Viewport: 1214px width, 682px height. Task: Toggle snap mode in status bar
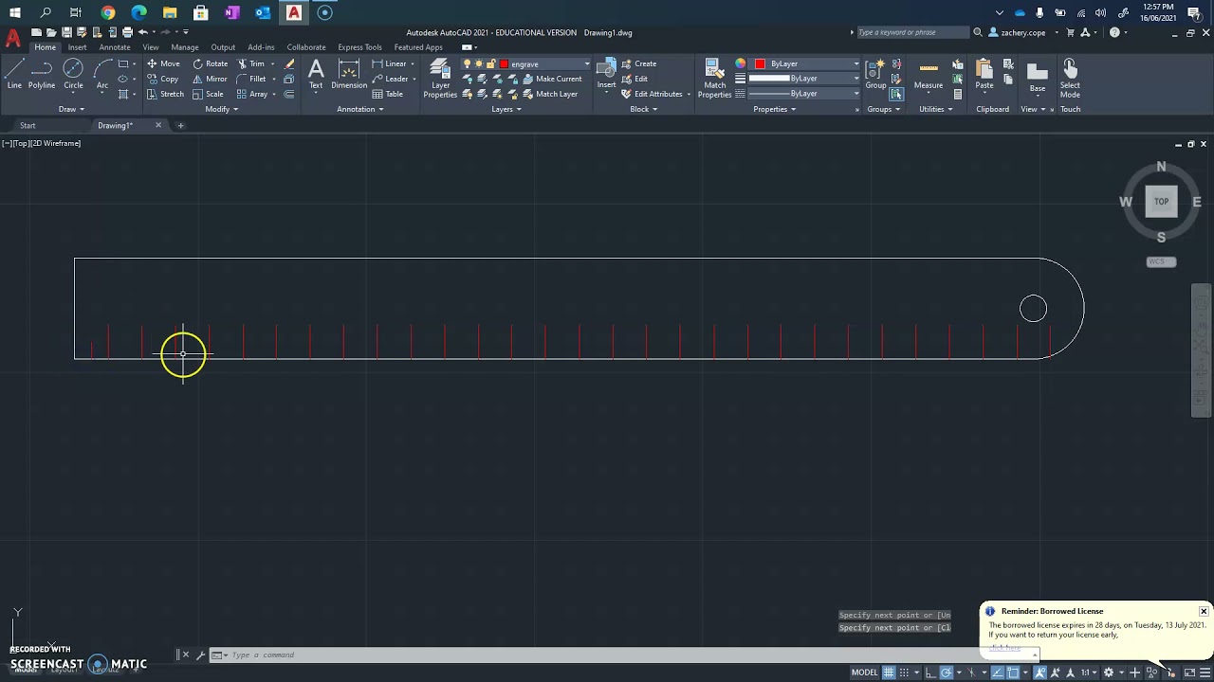pos(905,673)
